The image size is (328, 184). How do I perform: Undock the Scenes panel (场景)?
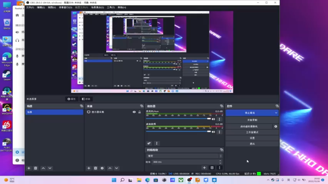click(x=81, y=106)
